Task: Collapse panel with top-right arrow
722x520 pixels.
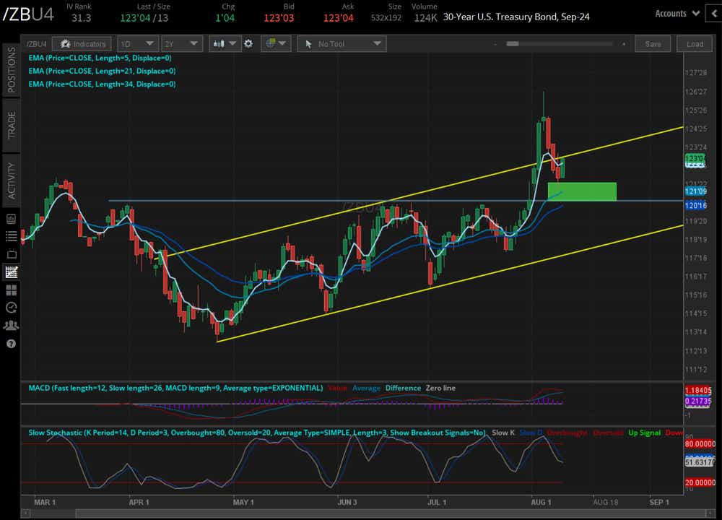Action: click(x=715, y=14)
